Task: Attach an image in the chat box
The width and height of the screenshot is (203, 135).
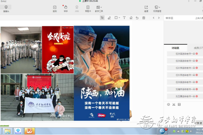Action: tap(179, 104)
